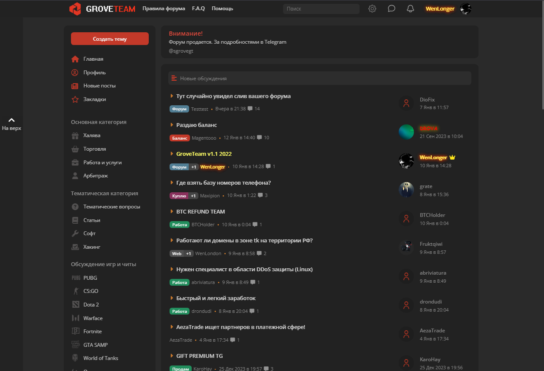Expand the 'Раздаю баланс' thread arrow
The height and width of the screenshot is (371, 544).
pyautogui.click(x=172, y=125)
